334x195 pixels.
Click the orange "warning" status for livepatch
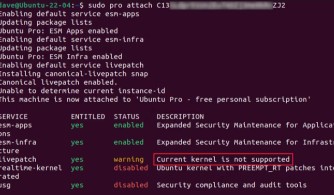click(128, 159)
